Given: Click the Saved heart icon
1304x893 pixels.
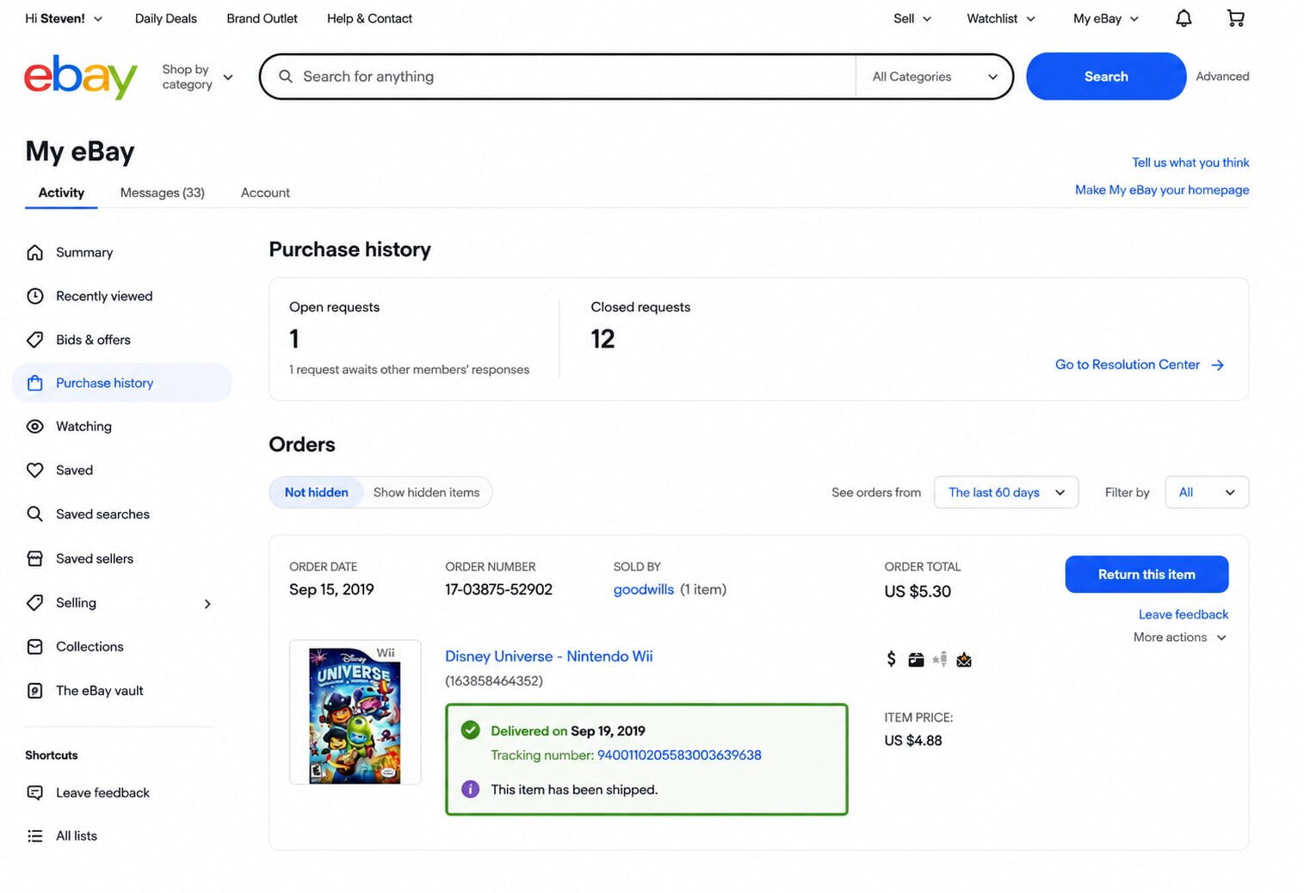Looking at the screenshot, I should 34,470.
